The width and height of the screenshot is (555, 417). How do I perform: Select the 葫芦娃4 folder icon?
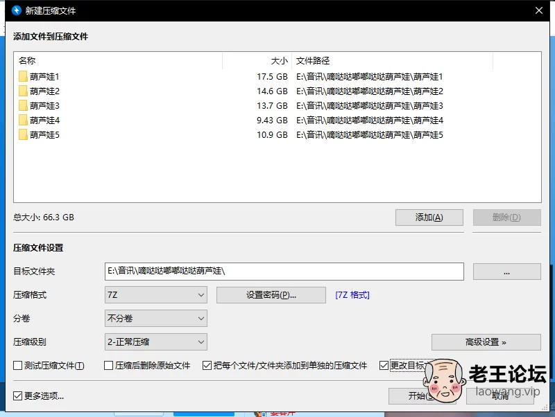[23, 120]
